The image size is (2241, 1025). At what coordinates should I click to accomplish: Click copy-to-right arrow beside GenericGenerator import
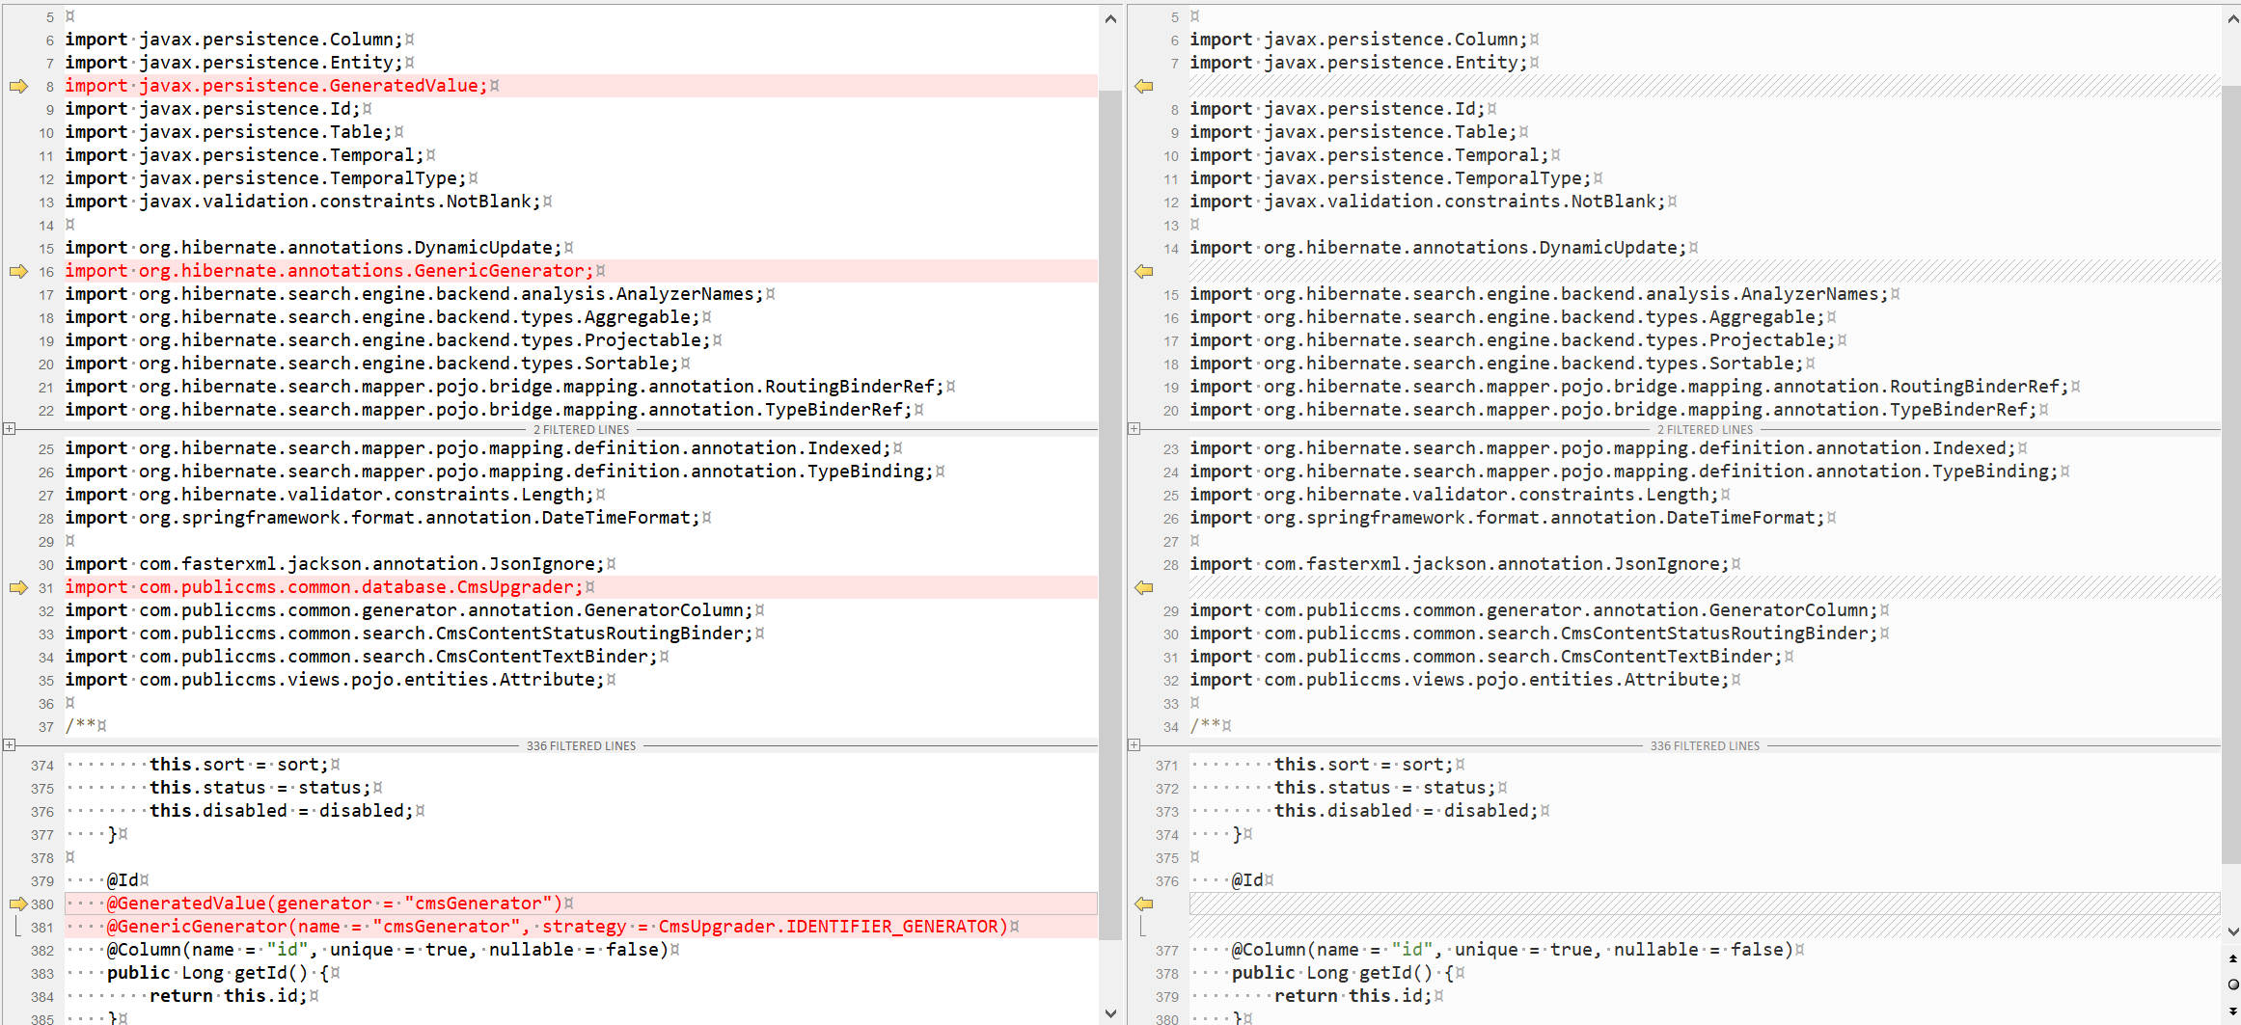tap(18, 272)
